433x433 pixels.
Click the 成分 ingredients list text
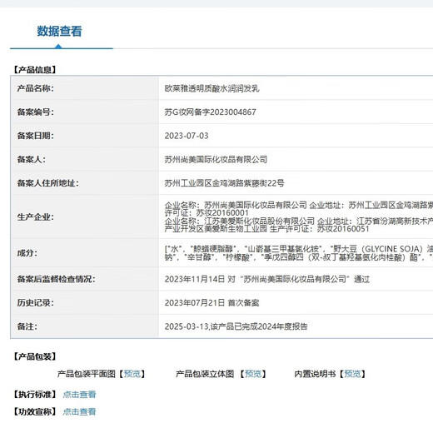pos(299,253)
